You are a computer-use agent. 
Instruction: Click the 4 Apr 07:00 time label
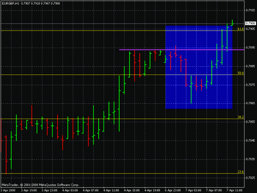pos(90,191)
